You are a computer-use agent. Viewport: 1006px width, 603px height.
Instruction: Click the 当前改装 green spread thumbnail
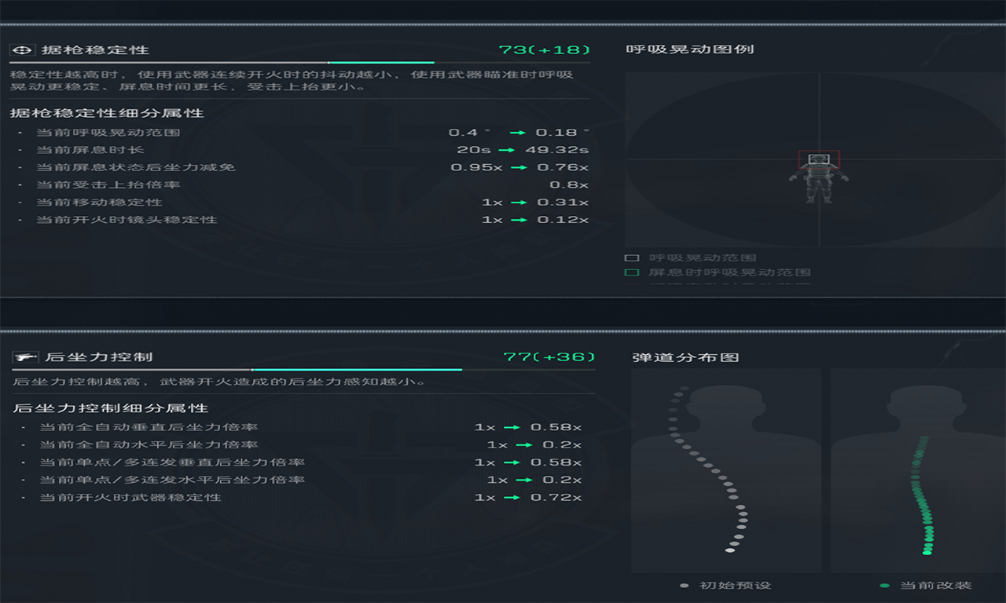point(917,470)
